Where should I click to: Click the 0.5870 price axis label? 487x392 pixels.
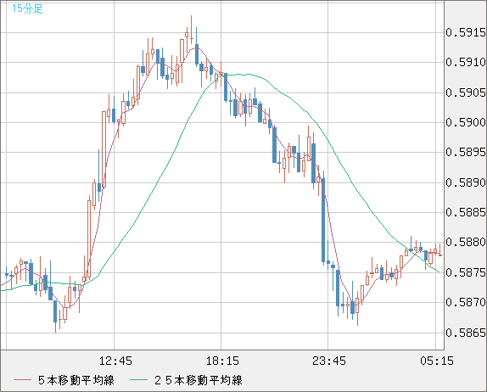pyautogui.click(x=466, y=302)
